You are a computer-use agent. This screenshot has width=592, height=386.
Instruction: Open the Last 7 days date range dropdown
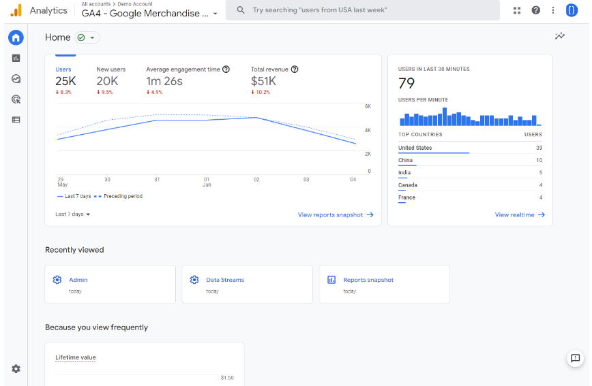tap(72, 214)
